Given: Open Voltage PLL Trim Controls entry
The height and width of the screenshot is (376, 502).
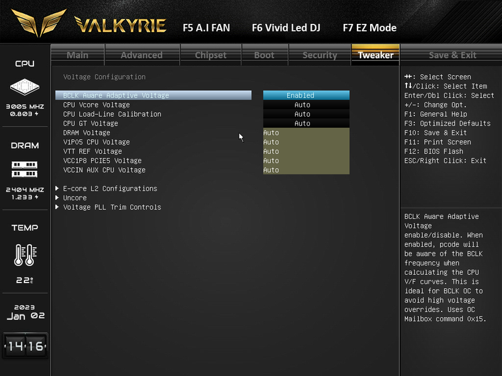Looking at the screenshot, I should [x=112, y=207].
